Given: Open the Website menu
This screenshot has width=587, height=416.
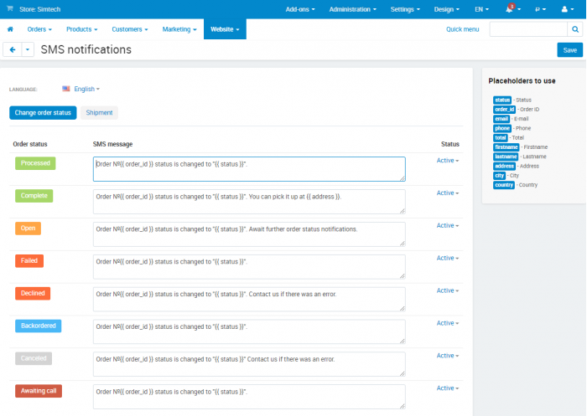Looking at the screenshot, I should click(x=225, y=29).
